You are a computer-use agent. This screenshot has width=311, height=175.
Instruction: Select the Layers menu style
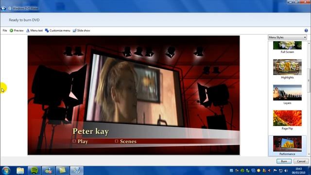click(x=287, y=95)
